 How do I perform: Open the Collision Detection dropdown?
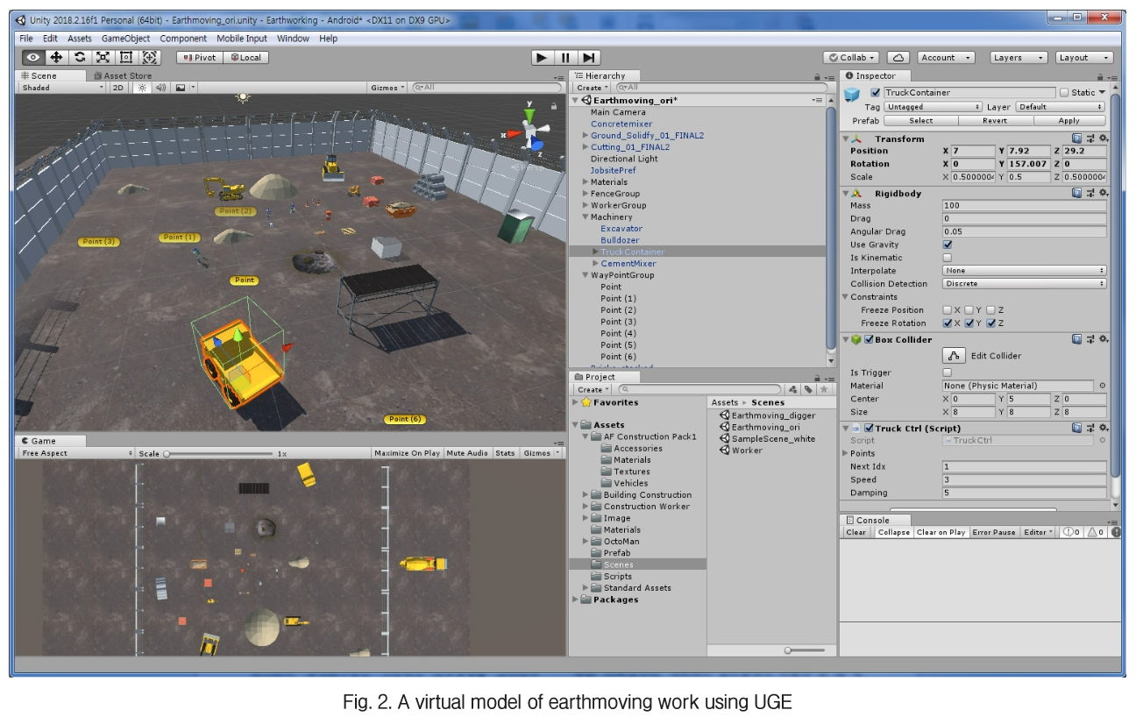1025,284
